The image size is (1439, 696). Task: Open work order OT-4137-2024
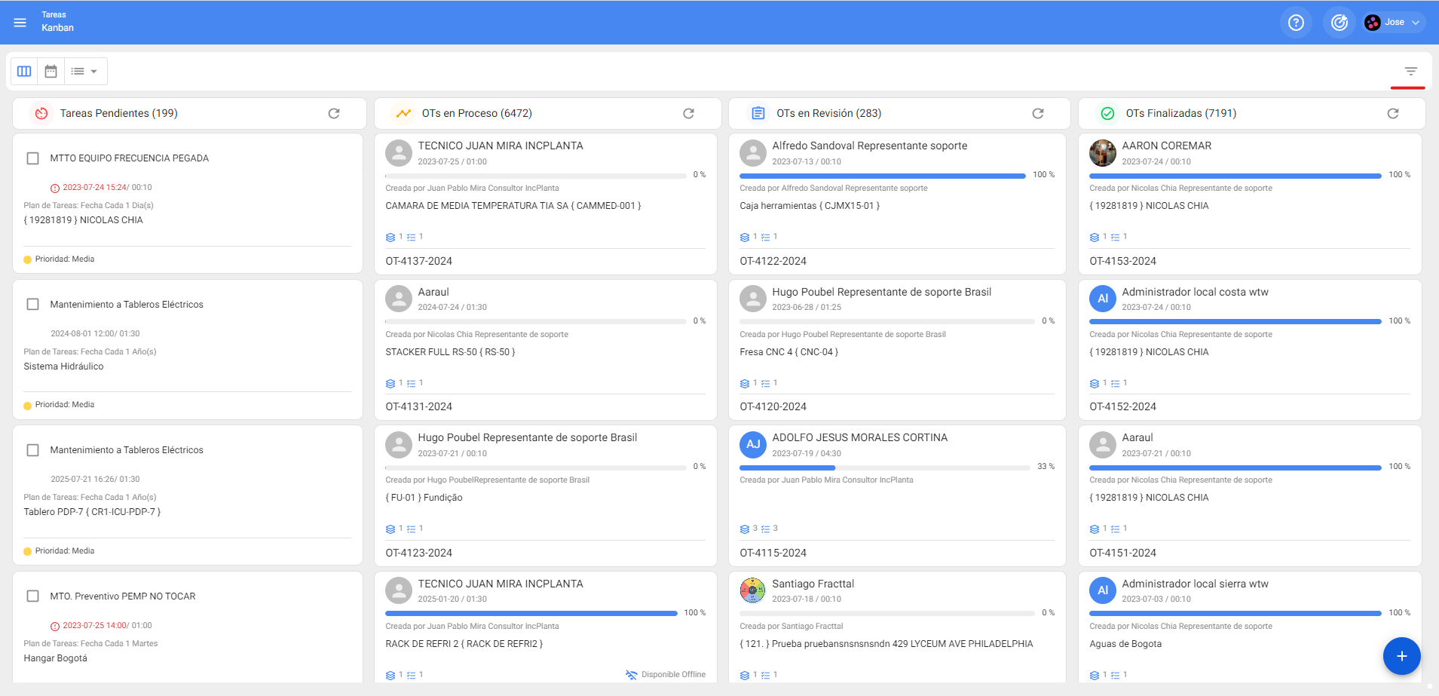tap(419, 261)
